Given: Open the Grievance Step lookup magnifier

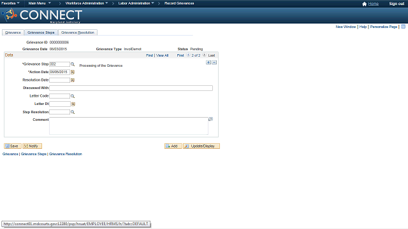Looking at the screenshot, I should (73, 64).
